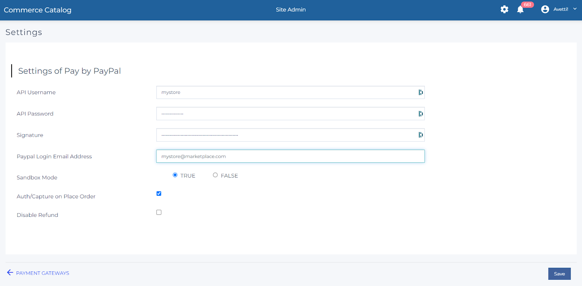Click the password manager icon in API Username
582x286 pixels.
[x=420, y=92]
